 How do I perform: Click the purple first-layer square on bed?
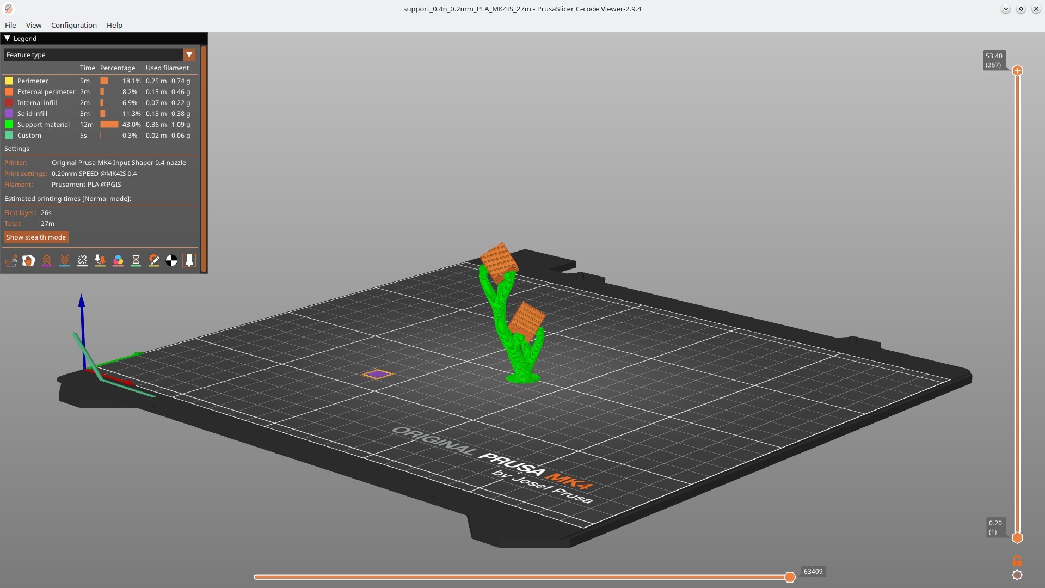[x=378, y=374]
